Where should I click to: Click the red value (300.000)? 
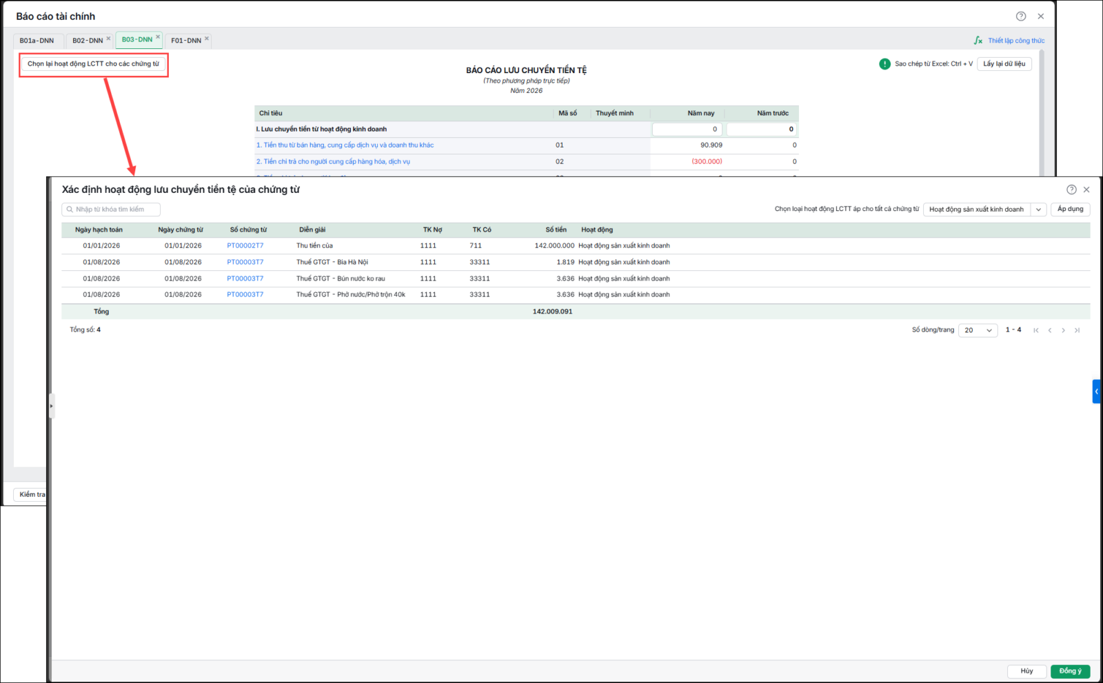[x=707, y=162]
